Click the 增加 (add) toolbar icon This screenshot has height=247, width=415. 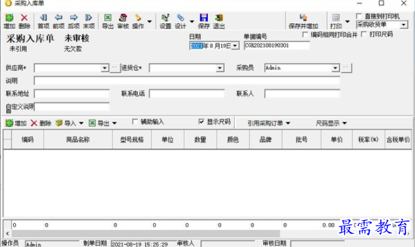point(9,21)
